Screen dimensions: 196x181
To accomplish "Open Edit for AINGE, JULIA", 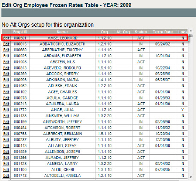I will [6, 110].
